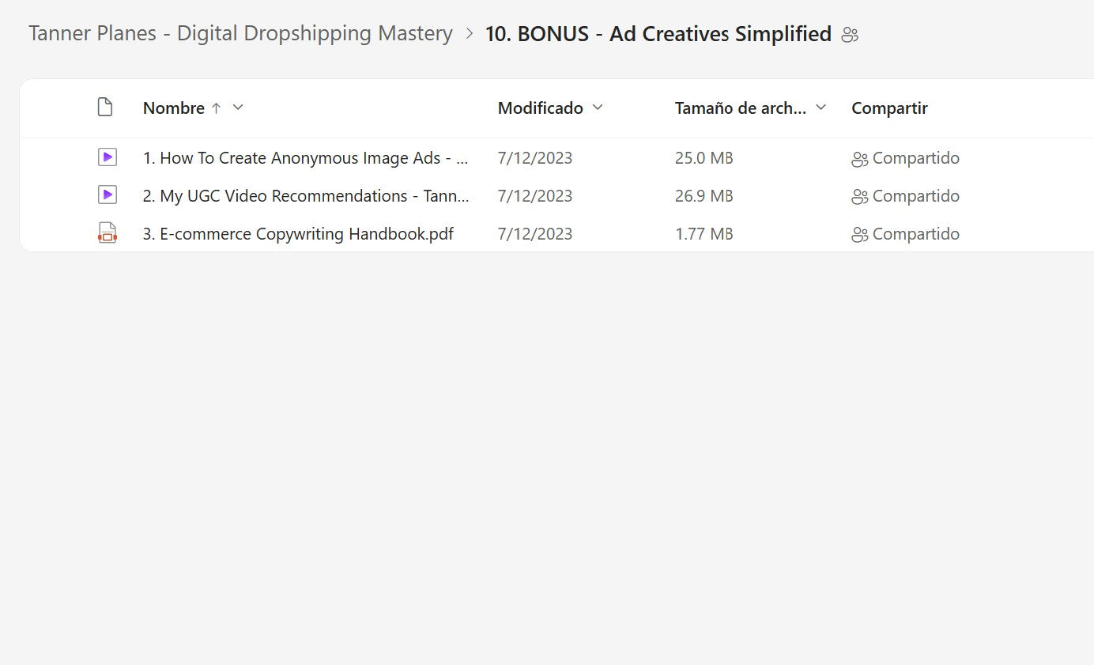
Task: Click the Compartir column header
Action: [x=889, y=108]
